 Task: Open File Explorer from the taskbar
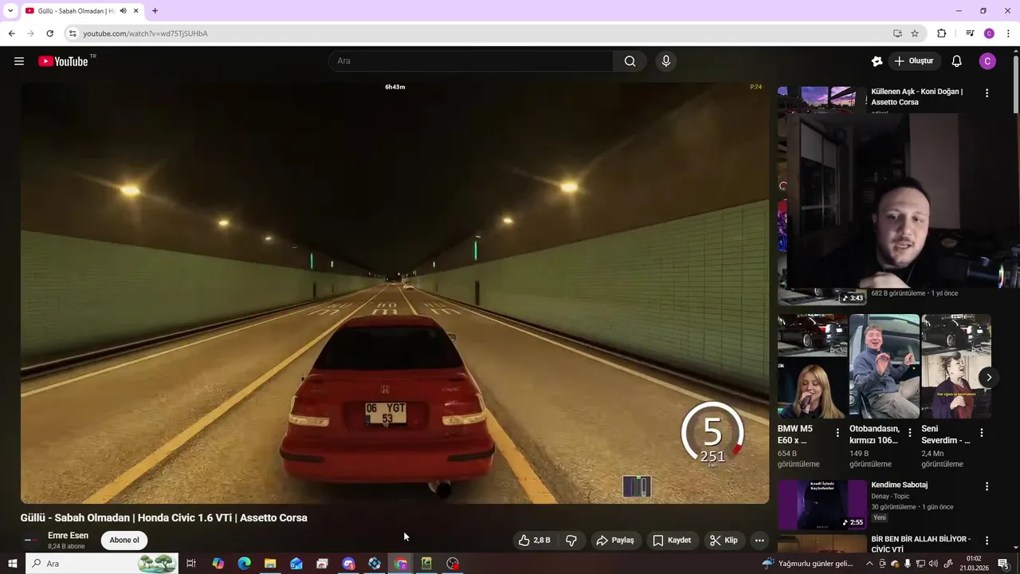coord(270,564)
